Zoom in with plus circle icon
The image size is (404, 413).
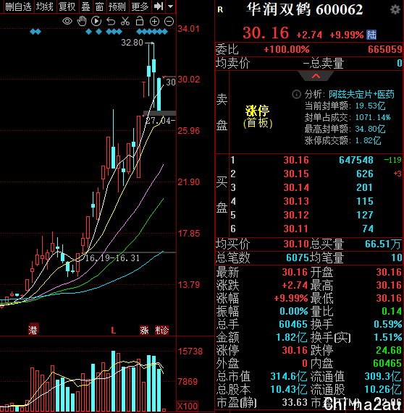coord(154,21)
